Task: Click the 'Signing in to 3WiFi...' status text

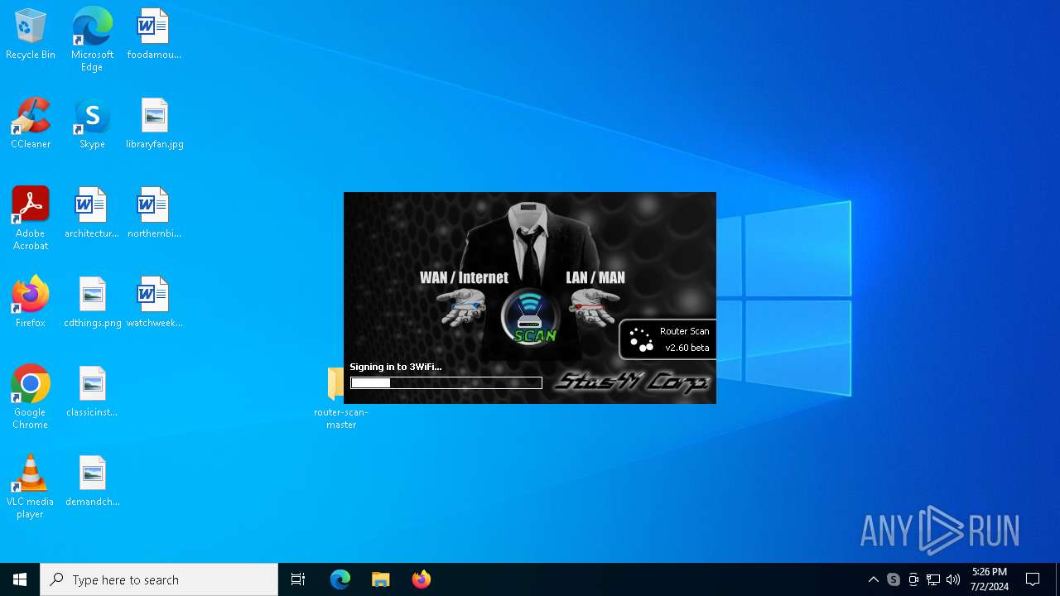Action: point(396,367)
